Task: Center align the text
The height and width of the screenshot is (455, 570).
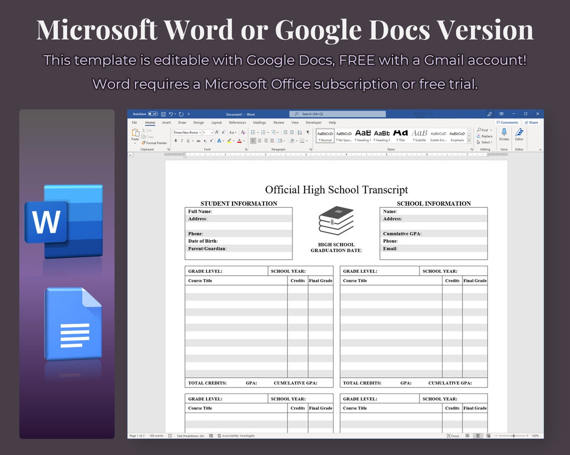Action: pyautogui.click(x=259, y=140)
